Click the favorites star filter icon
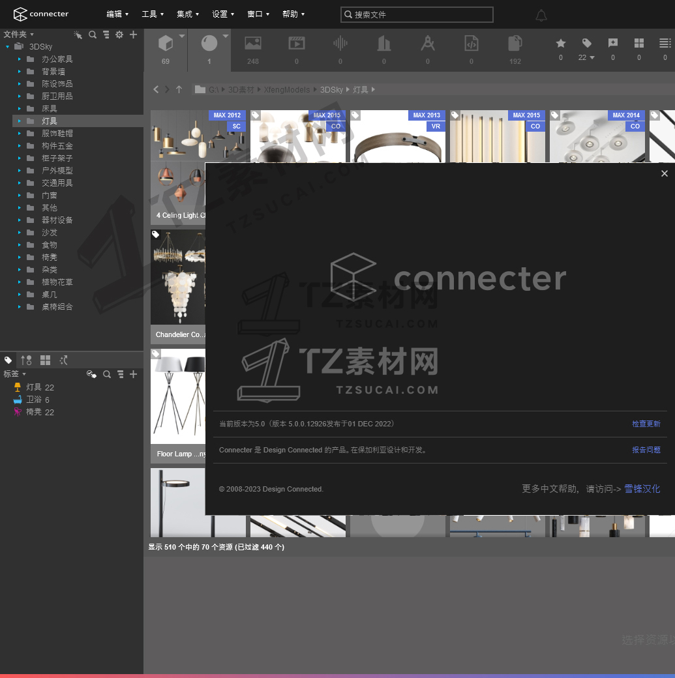Screen dimensions: 675x678 (561, 44)
